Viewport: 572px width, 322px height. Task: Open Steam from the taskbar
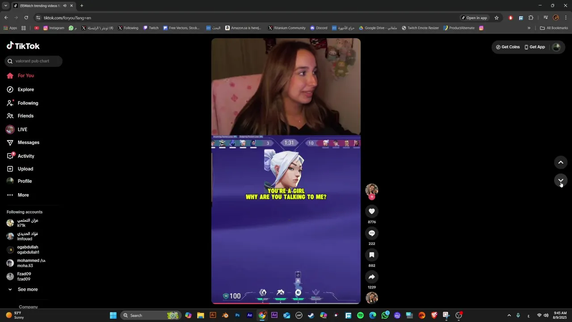[x=311, y=315]
